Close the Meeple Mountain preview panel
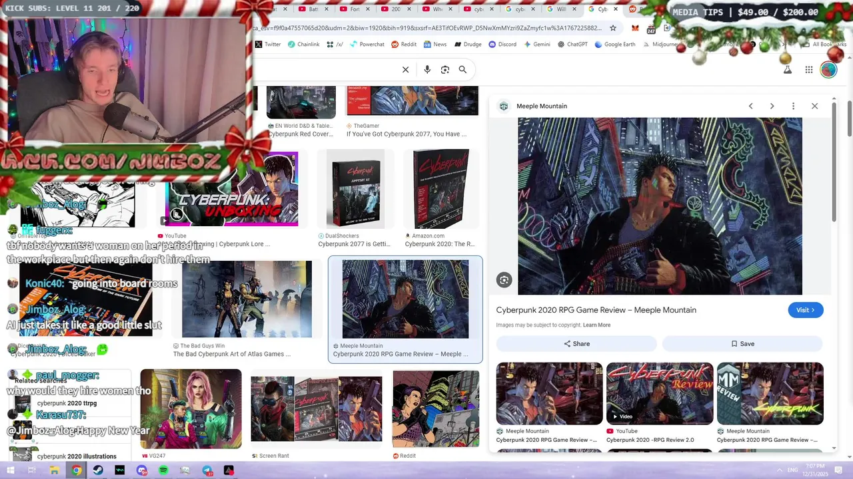The width and height of the screenshot is (853, 479). pyautogui.click(x=814, y=106)
